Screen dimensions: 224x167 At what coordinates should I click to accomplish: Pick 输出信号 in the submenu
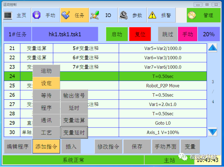point(74,95)
